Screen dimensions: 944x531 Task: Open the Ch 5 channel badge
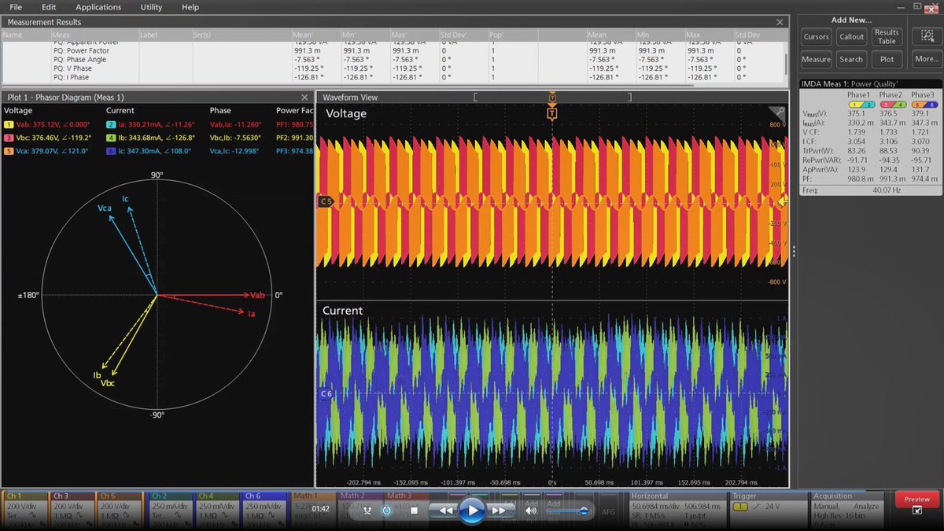click(x=119, y=511)
